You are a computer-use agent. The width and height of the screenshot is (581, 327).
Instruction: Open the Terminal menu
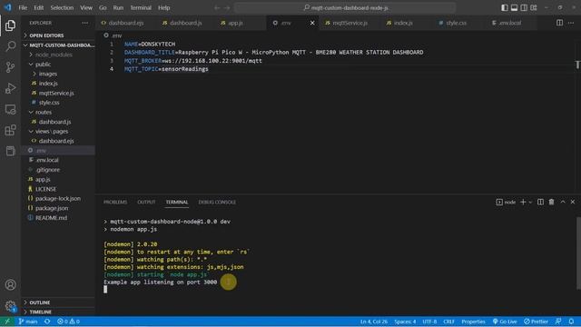pos(141,8)
